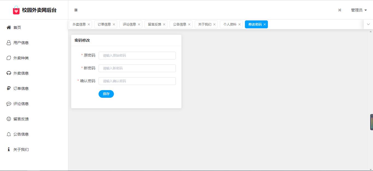Screen dimensions: 373x171
Task: Toggle the sidebar collapse hamburger icon
Action: (x=76, y=10)
